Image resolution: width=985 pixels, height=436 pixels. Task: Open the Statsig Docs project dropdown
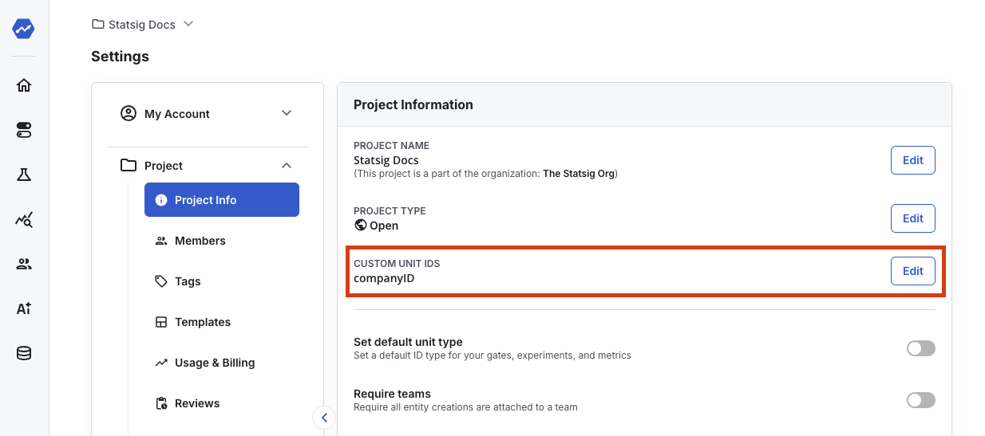click(x=143, y=24)
